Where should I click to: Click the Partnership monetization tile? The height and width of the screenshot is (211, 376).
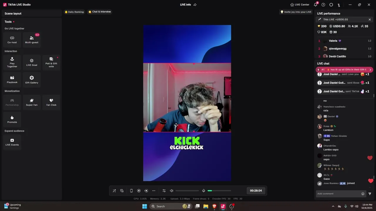(x=12, y=102)
